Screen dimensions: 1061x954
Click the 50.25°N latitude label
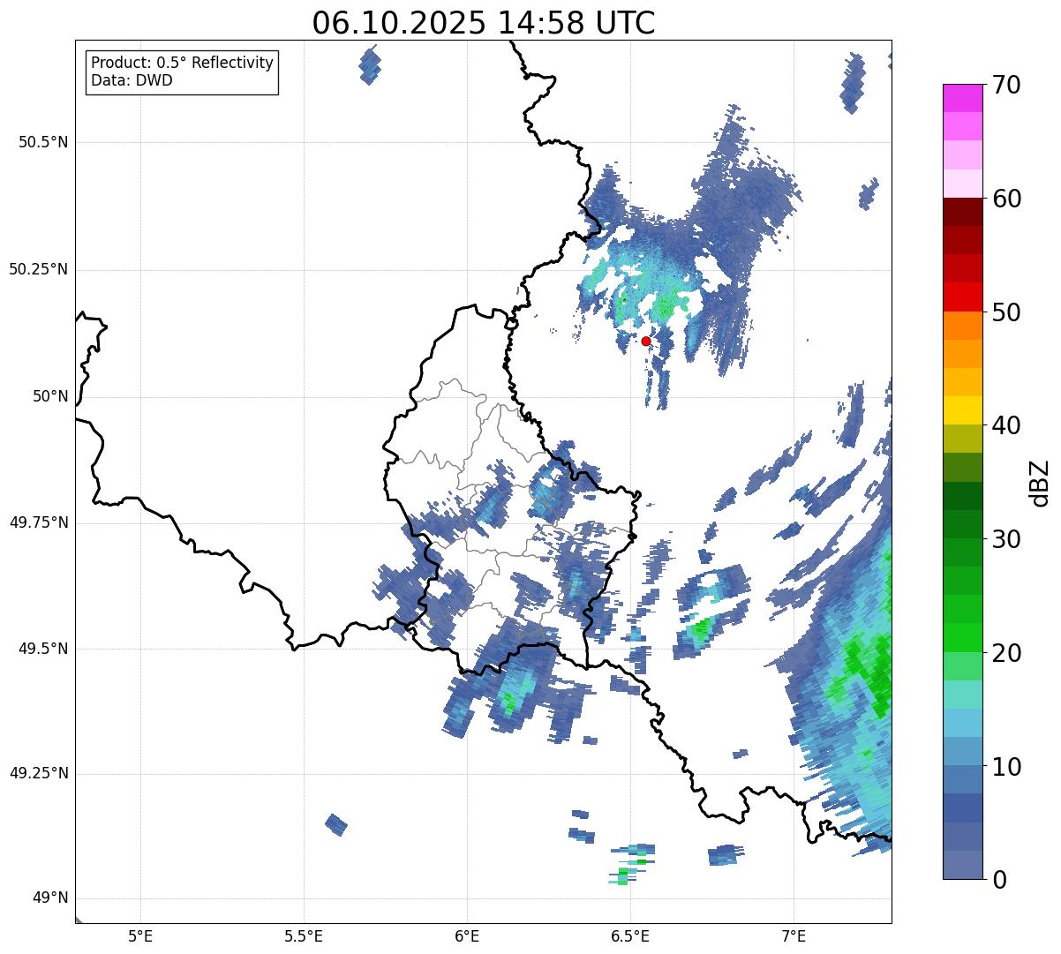pos(39,269)
